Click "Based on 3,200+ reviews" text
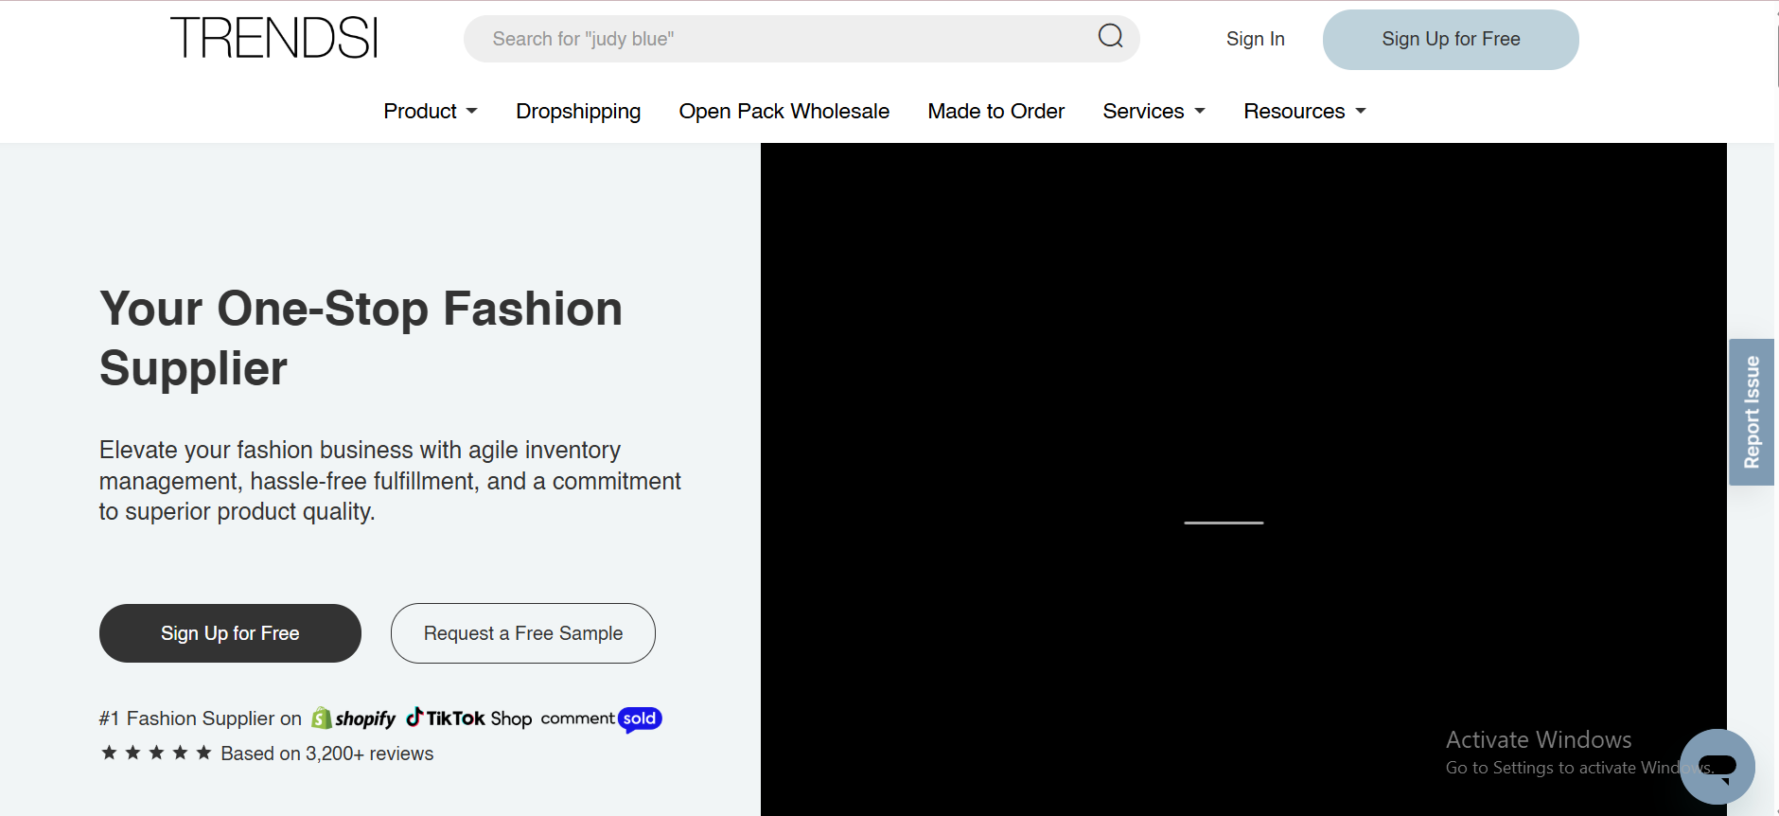This screenshot has height=816, width=1779. tap(327, 754)
